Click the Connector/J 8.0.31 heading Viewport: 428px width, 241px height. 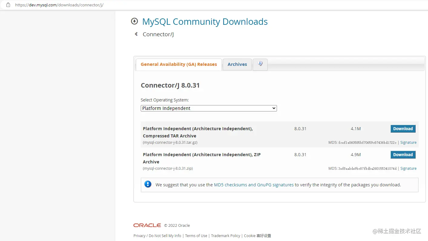tap(170, 85)
